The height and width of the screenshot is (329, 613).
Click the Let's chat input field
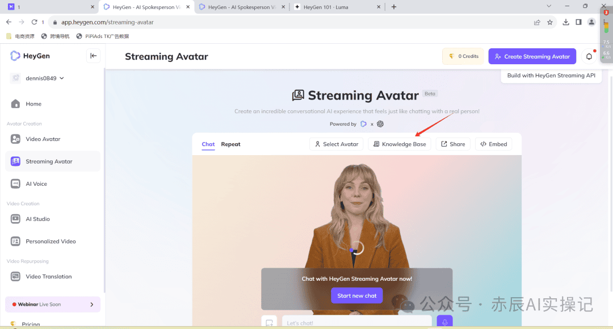(356, 323)
